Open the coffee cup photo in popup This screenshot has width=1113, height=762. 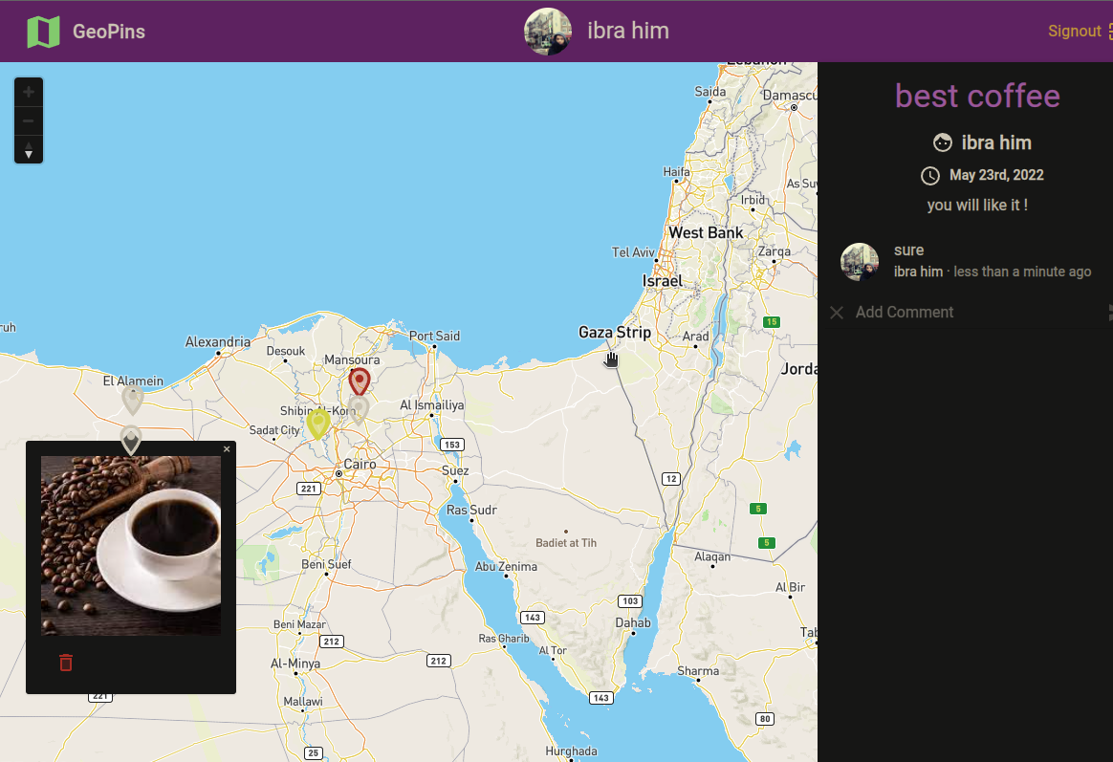point(131,545)
